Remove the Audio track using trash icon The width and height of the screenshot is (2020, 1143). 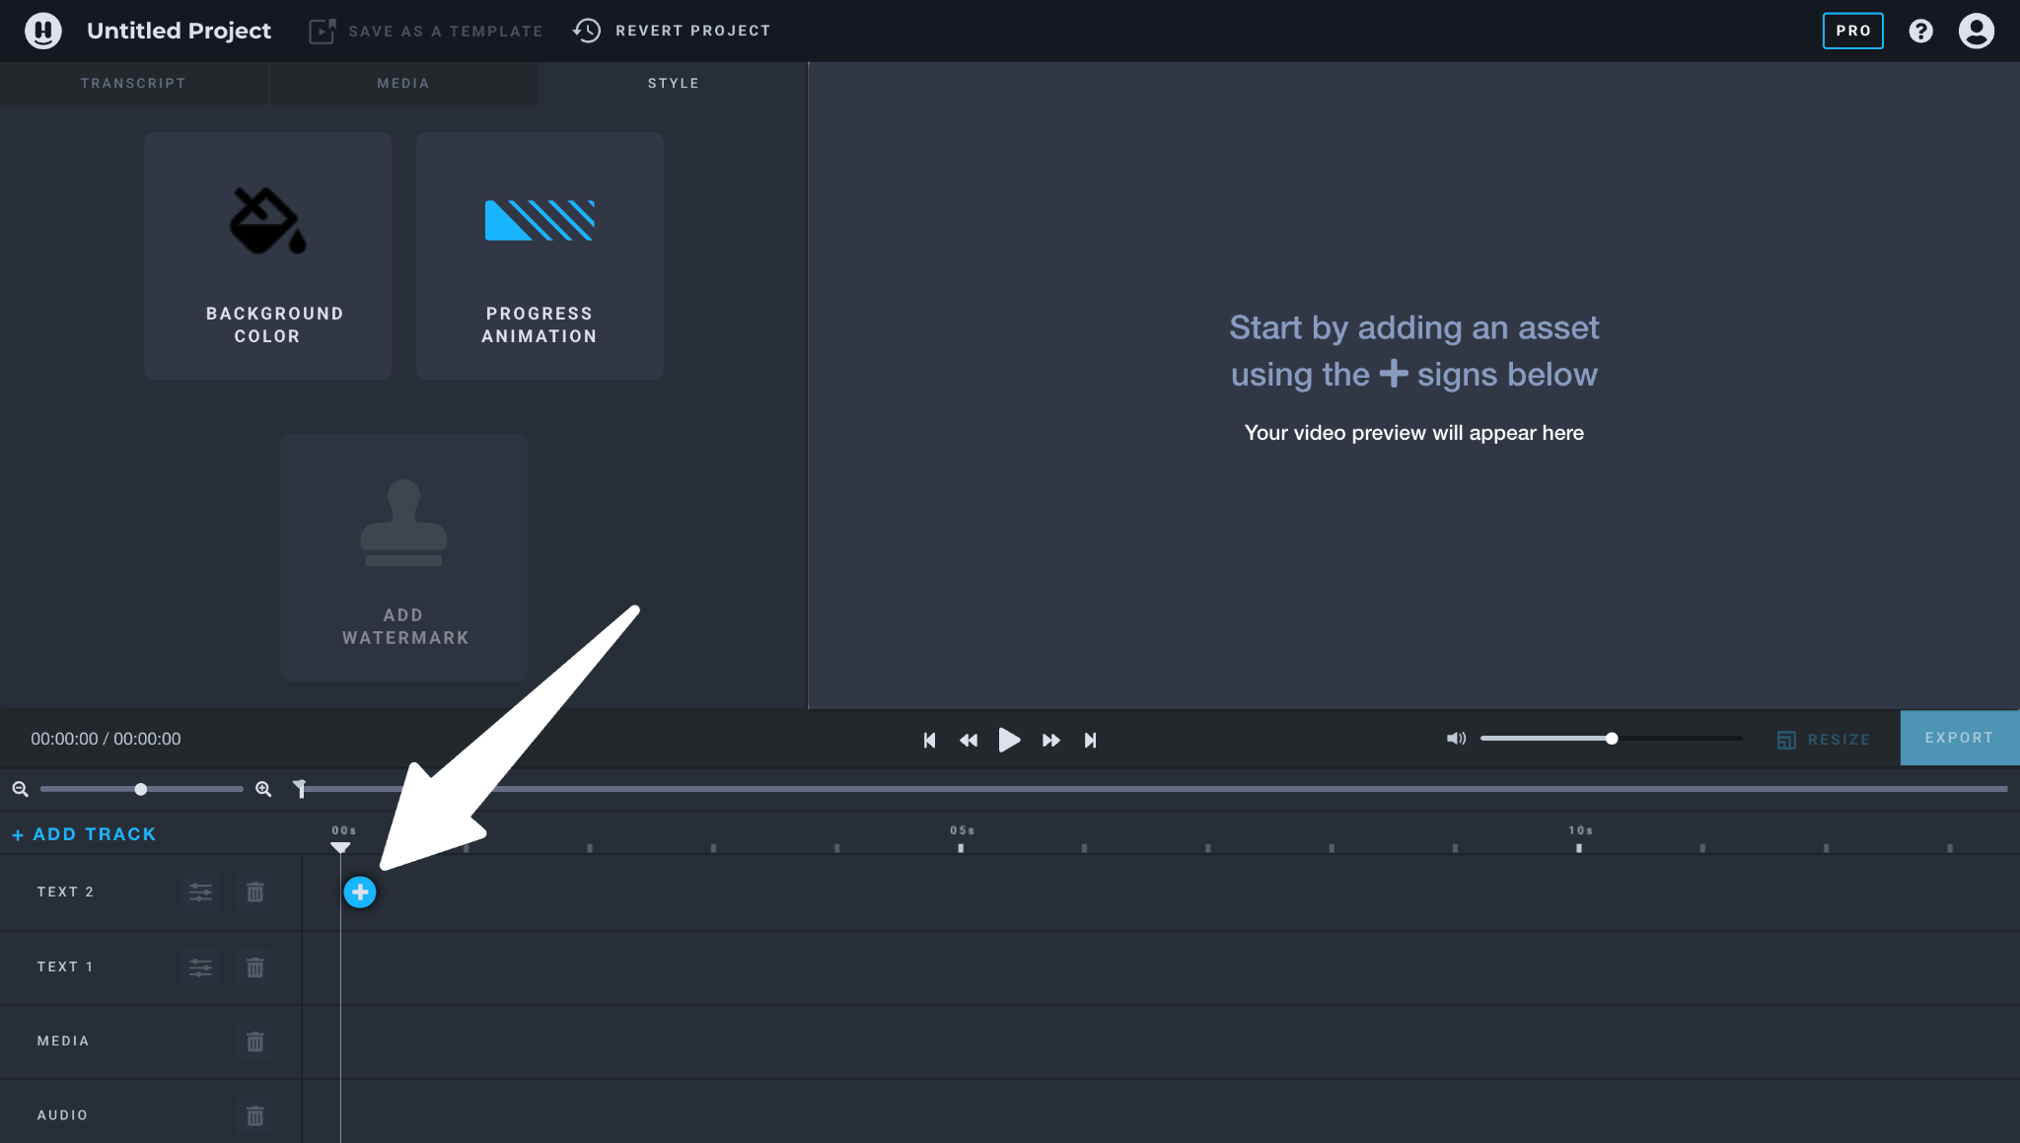click(254, 1114)
